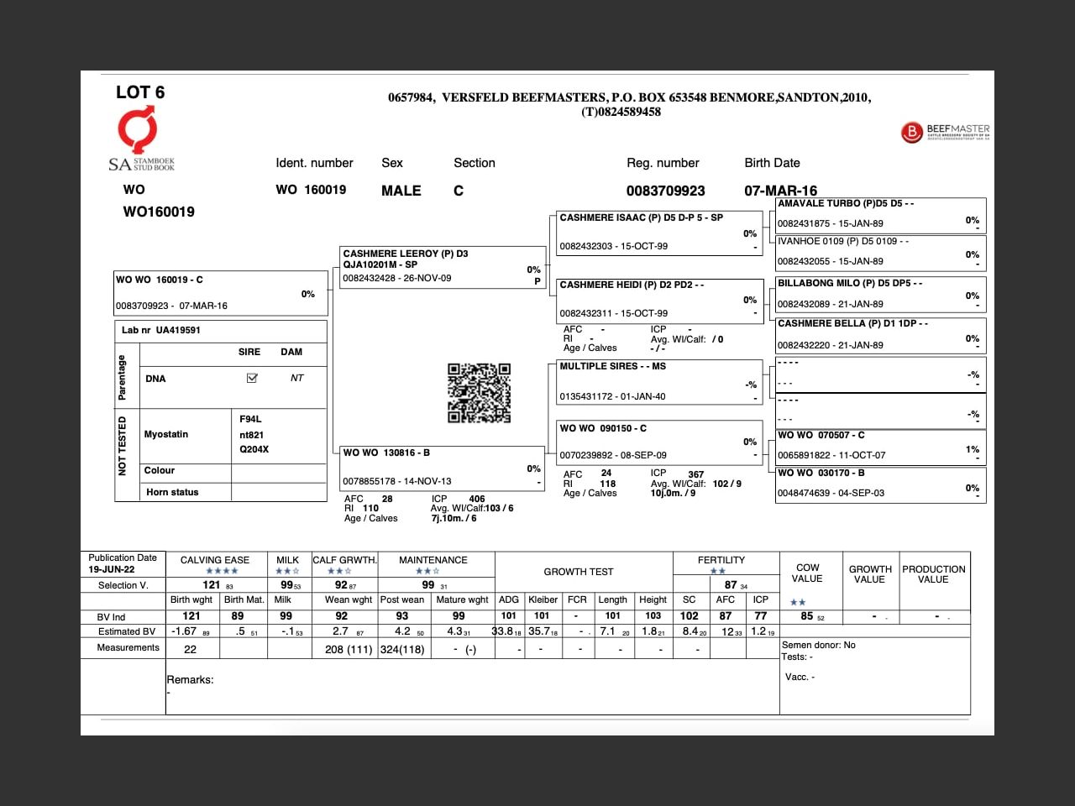Open the AMAVALE TURBO pedigree entry
Image resolution: width=1075 pixels, height=806 pixels.
(x=879, y=214)
